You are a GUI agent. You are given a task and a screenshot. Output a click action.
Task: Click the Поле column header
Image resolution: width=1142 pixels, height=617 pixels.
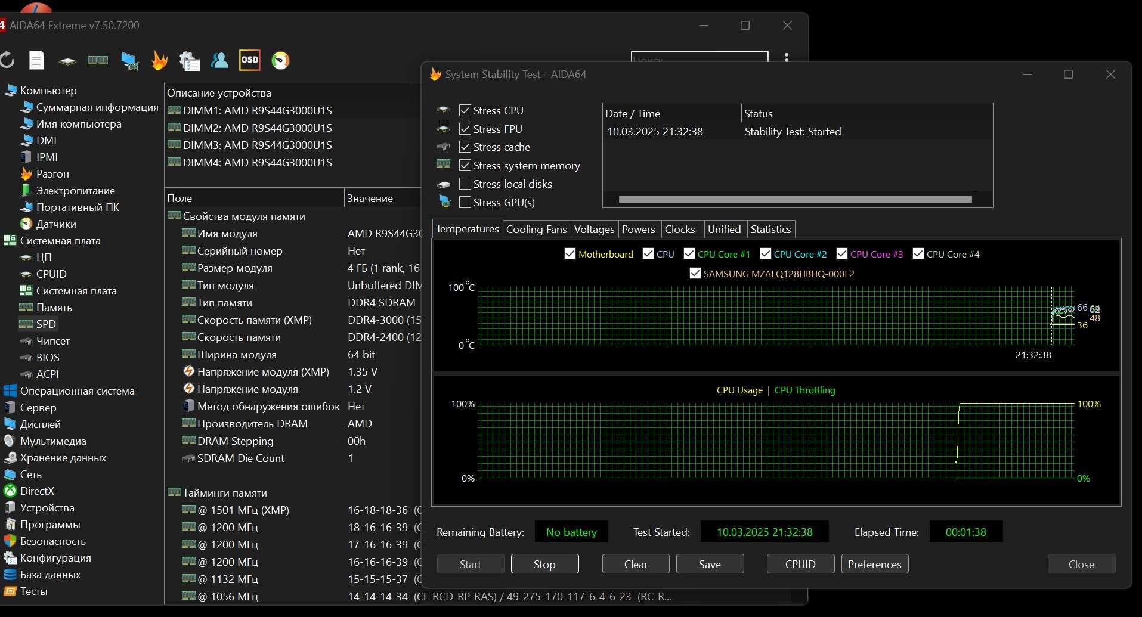255,199
